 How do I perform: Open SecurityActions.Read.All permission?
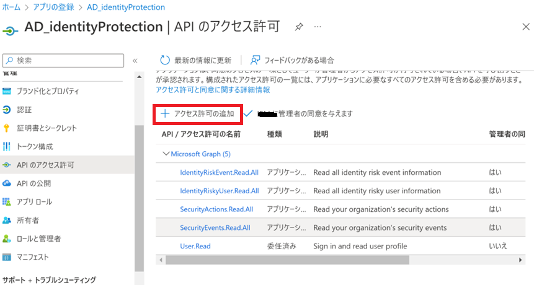click(x=216, y=209)
